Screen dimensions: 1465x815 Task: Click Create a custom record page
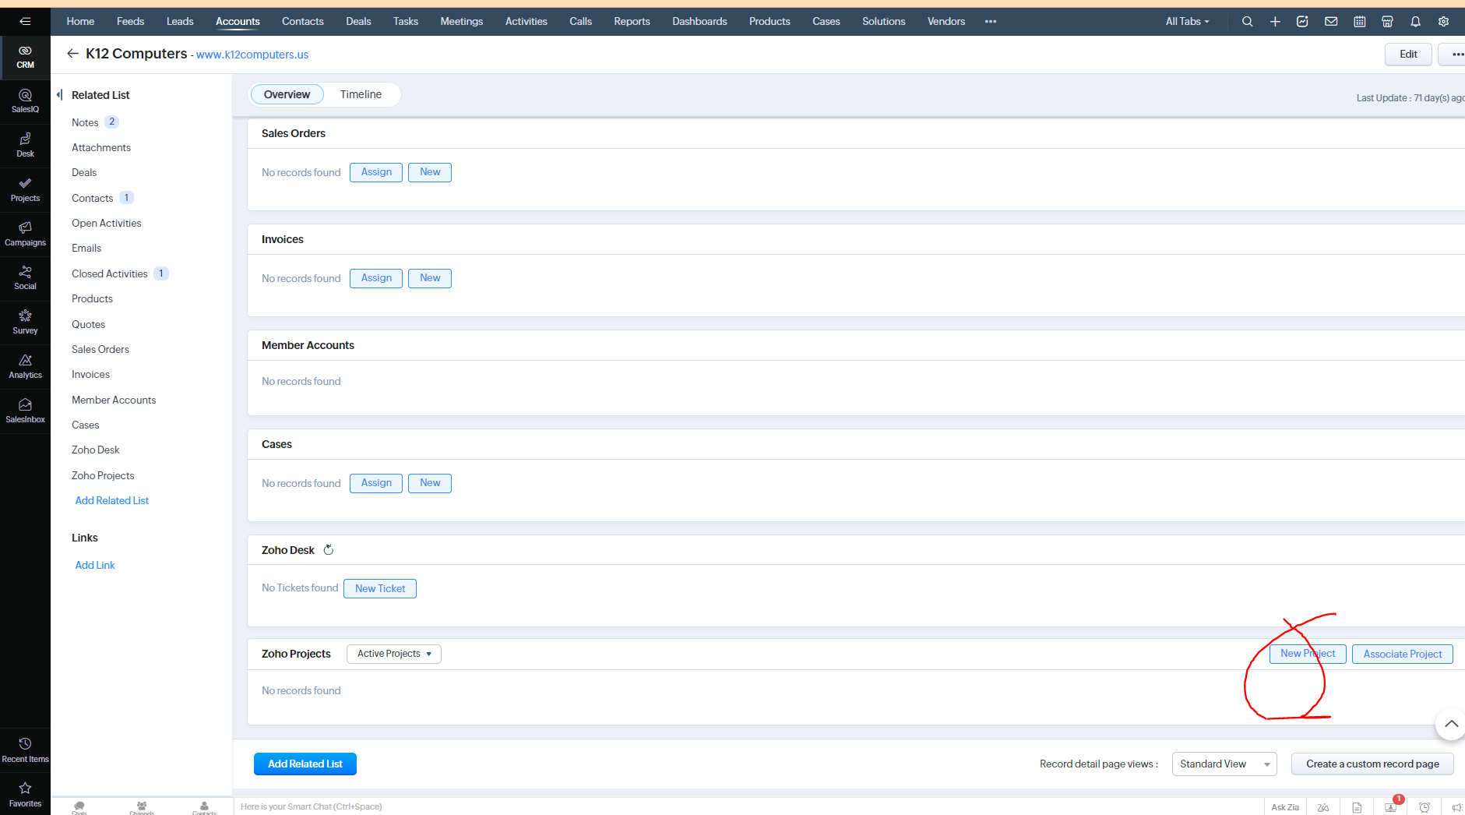pos(1372,764)
